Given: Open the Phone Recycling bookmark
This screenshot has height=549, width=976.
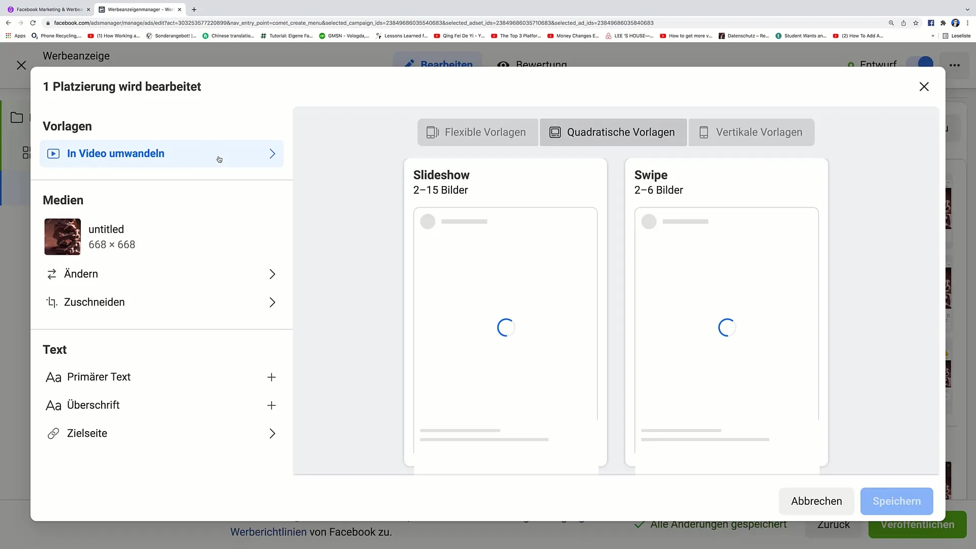Looking at the screenshot, I should tap(56, 36).
